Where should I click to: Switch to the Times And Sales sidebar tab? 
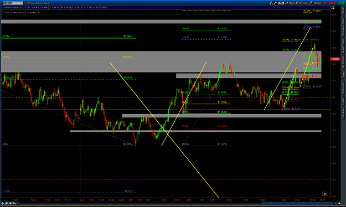tap(343, 27)
